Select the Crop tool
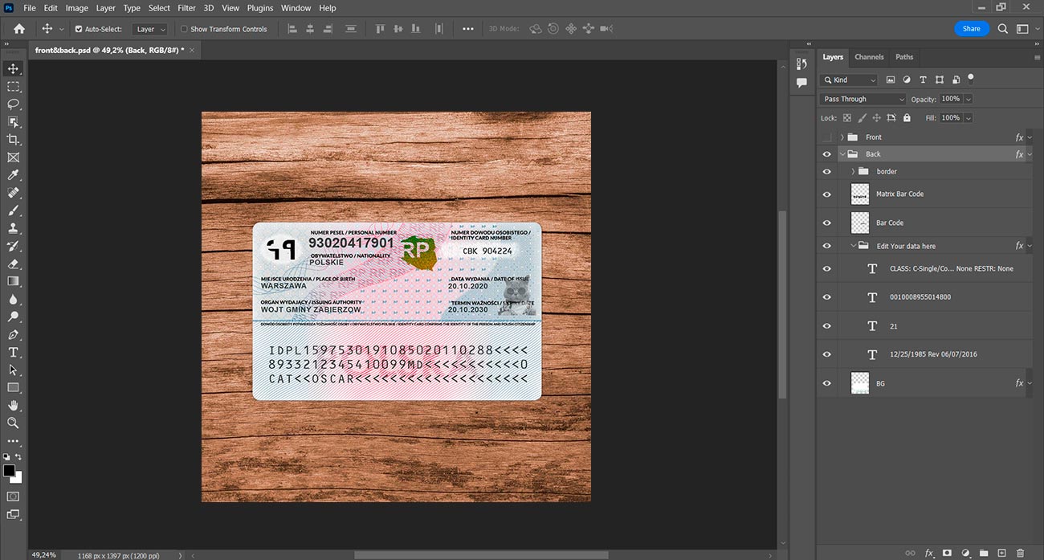This screenshot has width=1044, height=560. point(13,140)
